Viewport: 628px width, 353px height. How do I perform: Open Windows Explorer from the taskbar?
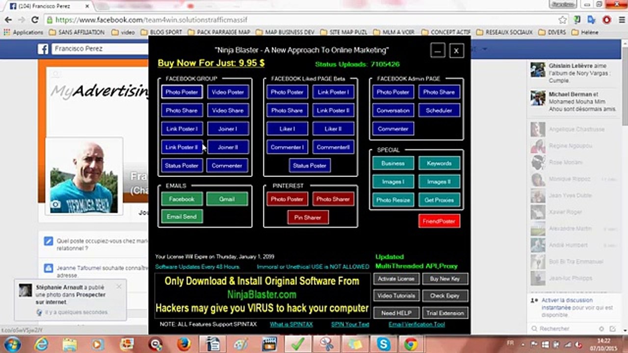coord(70,344)
